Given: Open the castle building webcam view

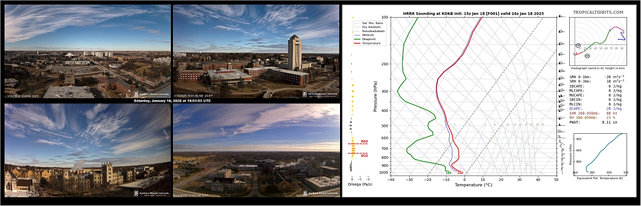Looking at the screenshot, I should pyautogui.click(x=87, y=150).
